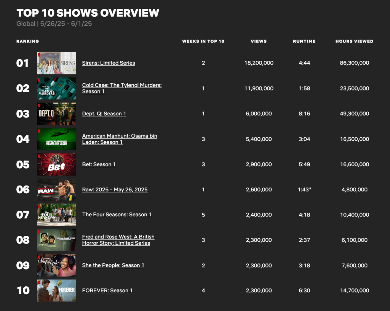
Task: Click the Fred and Rose West thumbnail
Action: [x=56, y=240]
